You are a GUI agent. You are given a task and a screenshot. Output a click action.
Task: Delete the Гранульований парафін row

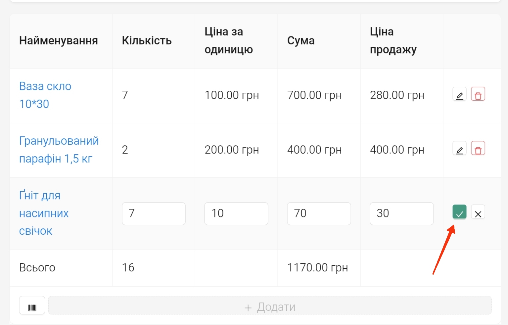tap(478, 149)
